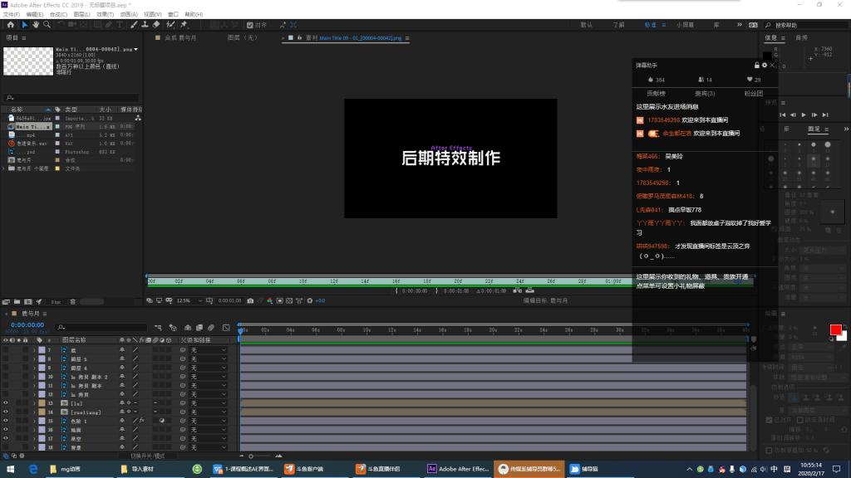
Task: Click the 贡献榜 tab in chat panel
Action: point(657,94)
